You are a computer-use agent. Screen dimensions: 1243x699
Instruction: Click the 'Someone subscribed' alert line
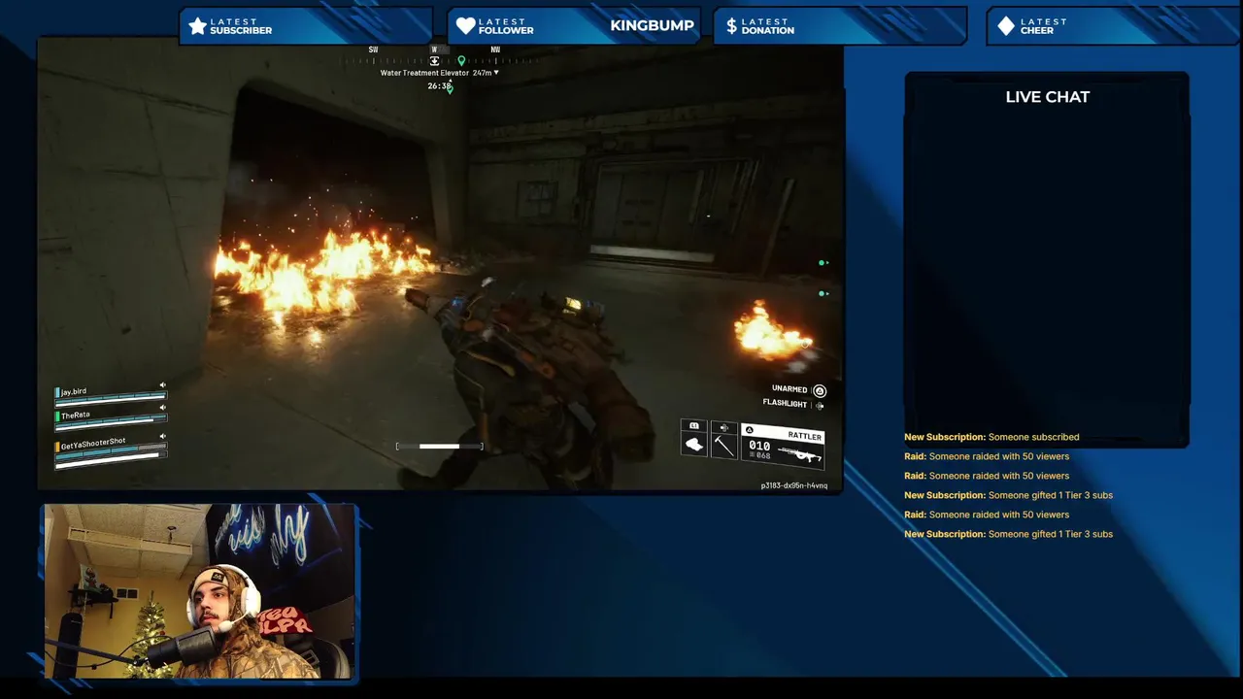coord(991,437)
